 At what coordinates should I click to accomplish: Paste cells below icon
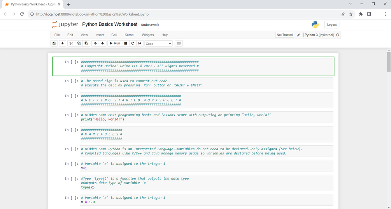86,44
